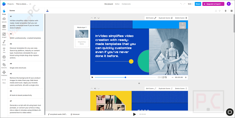Open the Script panel in sidebar
Viewport: 235px width, 118px height.
(x=4, y=12)
